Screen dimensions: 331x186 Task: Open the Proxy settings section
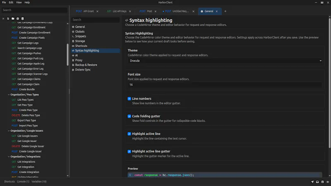click(96, 60)
